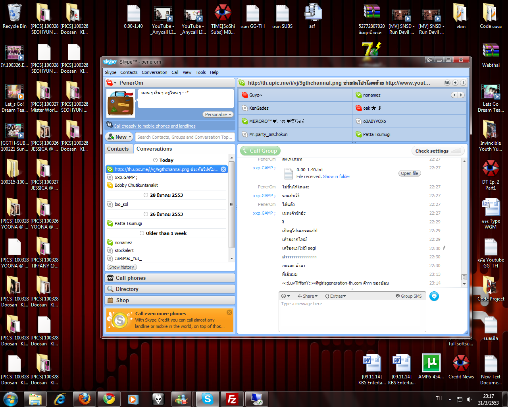This screenshot has width=508, height=407.
Task: Click the Skype Credit coin icon in ad
Action: pos(119,320)
